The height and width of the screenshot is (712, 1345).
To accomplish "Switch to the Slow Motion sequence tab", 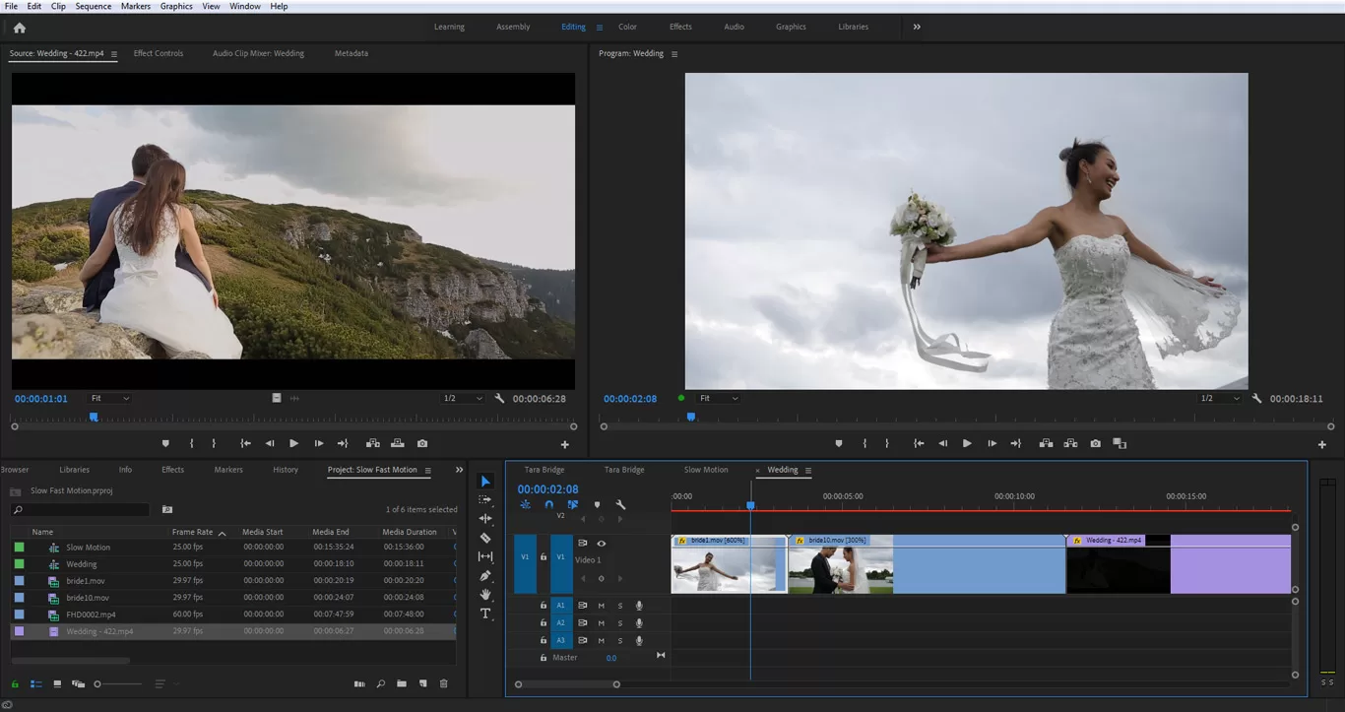I will click(x=706, y=470).
